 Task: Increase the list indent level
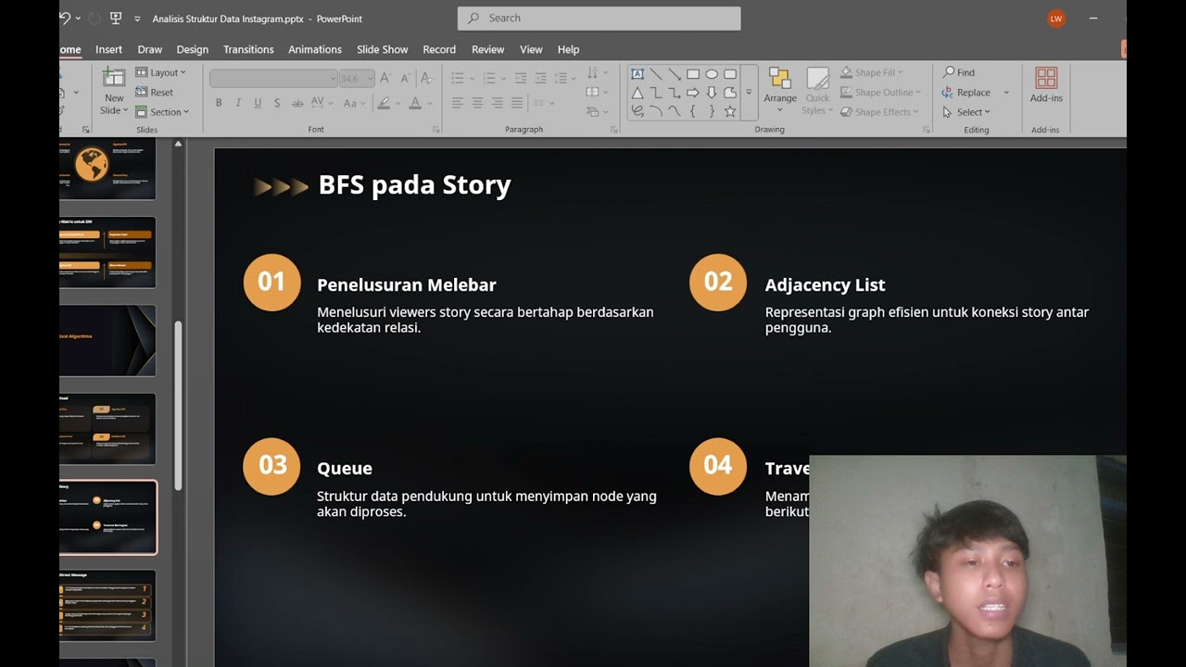coord(541,79)
